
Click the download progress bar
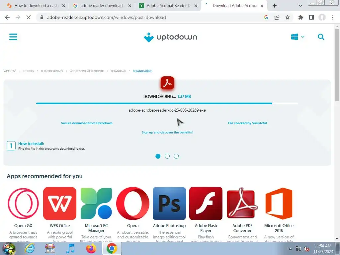click(x=167, y=104)
